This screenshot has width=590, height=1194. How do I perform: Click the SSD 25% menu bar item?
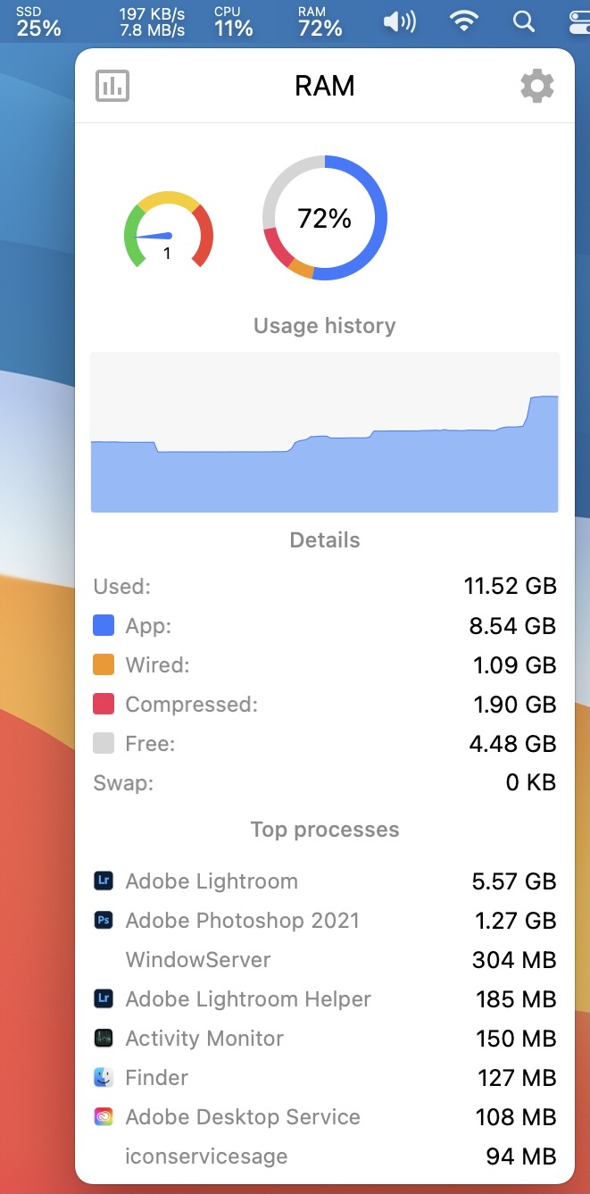[38, 21]
